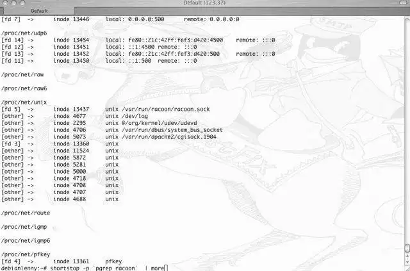410x271 pixels.
Task: Select the Default terminal tab
Action: (x=39, y=11)
